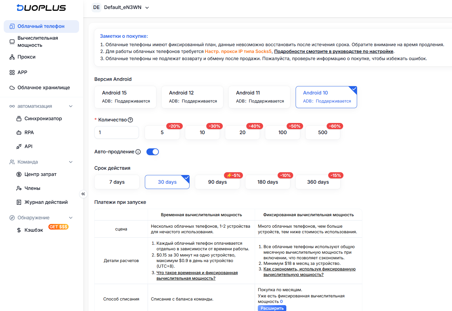Click the DE team avatar badge

coord(96,7)
